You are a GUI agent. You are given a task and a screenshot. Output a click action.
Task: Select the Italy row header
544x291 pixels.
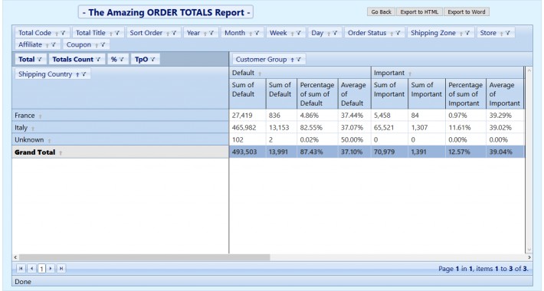pyautogui.click(x=120, y=128)
